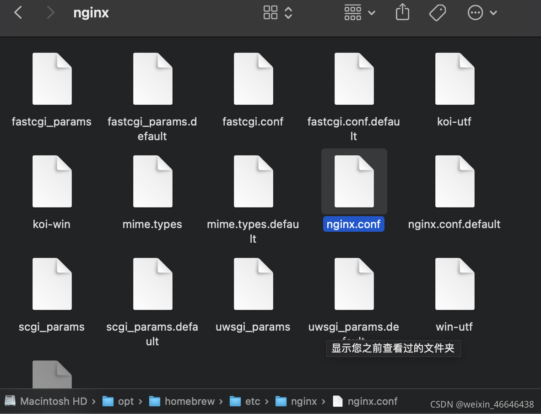Click the nginx window title

click(91, 13)
